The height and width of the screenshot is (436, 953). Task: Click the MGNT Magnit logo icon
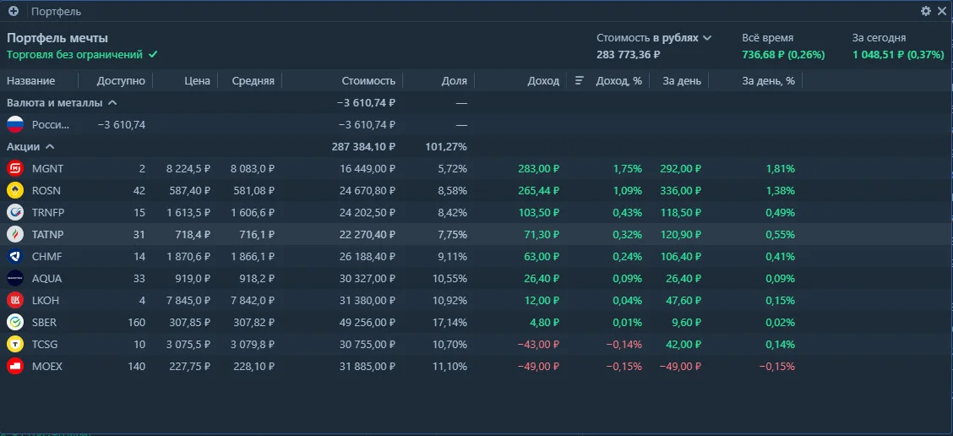point(15,168)
